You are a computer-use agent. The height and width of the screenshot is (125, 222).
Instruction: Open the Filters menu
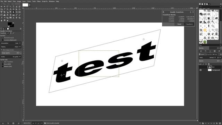coord(39,1)
